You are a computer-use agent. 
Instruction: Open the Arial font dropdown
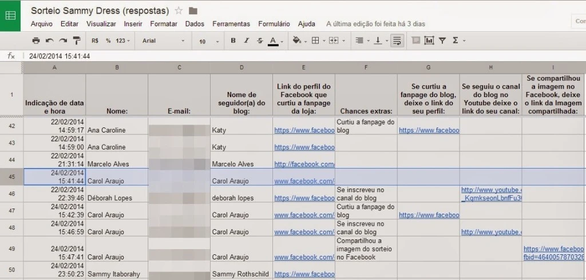tap(163, 41)
